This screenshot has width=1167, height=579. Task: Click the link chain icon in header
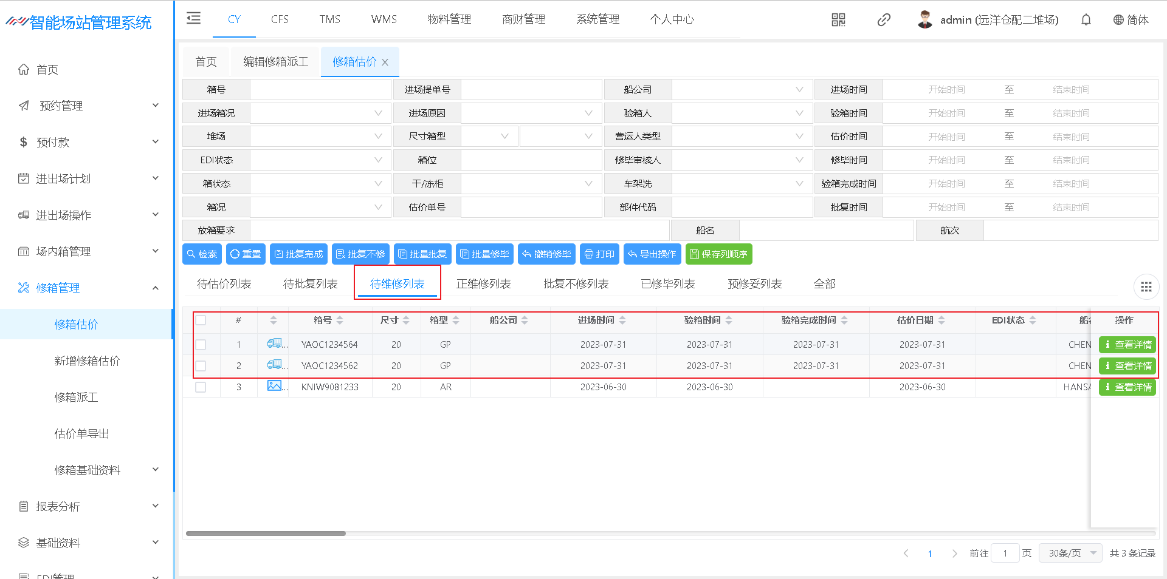tap(884, 20)
